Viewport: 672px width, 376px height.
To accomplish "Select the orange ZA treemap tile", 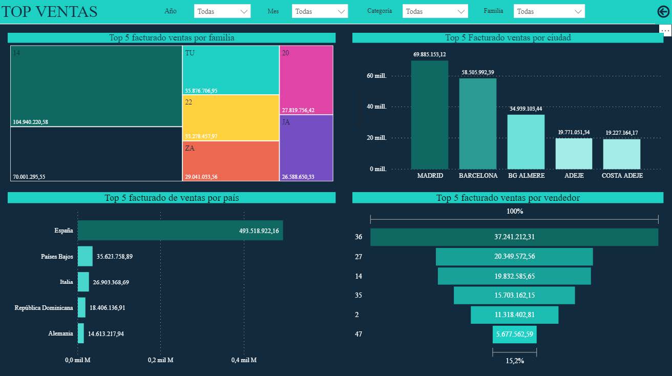I will (x=230, y=160).
